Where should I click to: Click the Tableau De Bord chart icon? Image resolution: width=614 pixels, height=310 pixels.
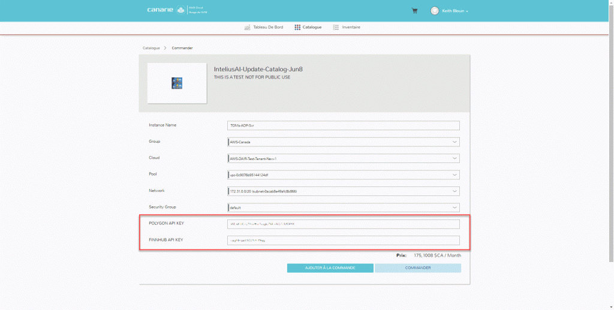coord(247,28)
